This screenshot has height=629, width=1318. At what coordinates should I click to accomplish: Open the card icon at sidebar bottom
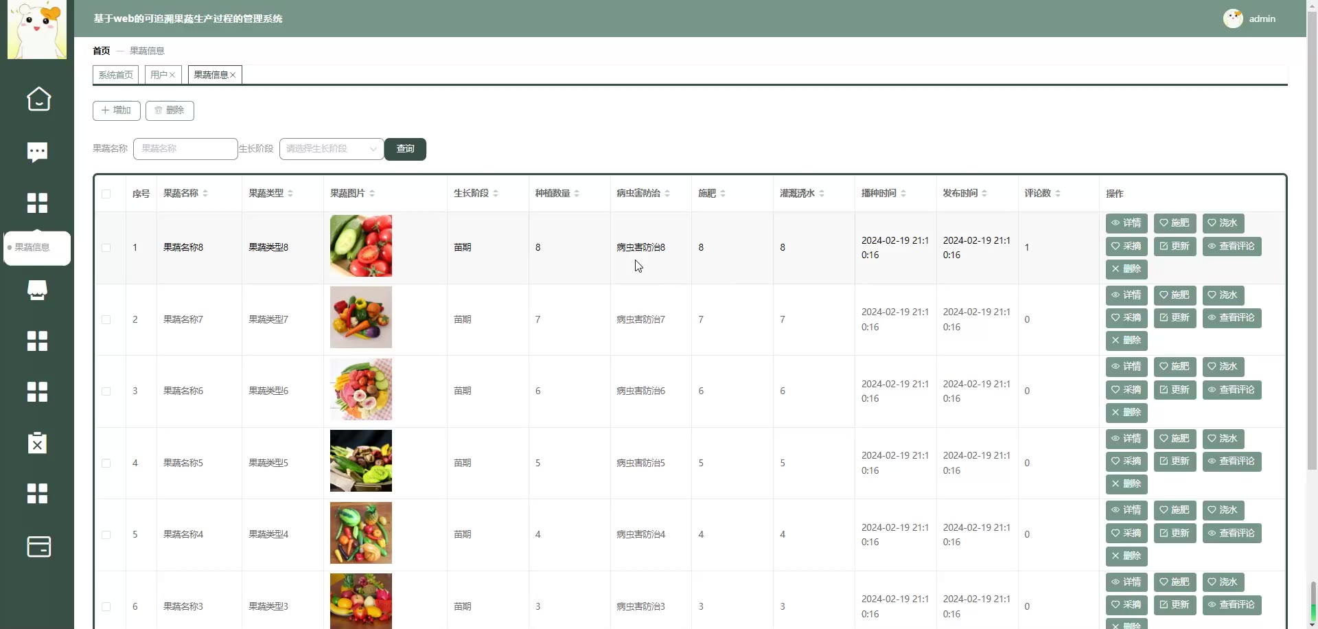tap(38, 547)
